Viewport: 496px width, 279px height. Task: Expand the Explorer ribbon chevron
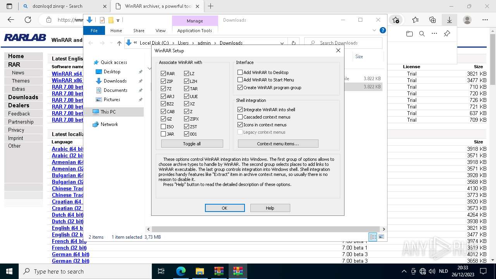pos(374,30)
